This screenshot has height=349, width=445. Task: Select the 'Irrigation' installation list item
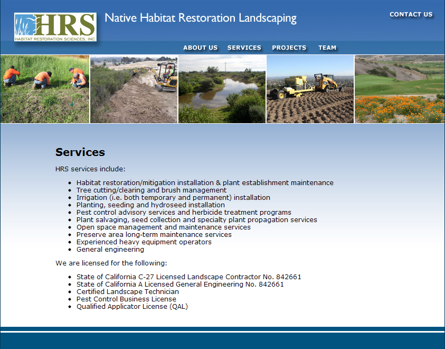[173, 197]
